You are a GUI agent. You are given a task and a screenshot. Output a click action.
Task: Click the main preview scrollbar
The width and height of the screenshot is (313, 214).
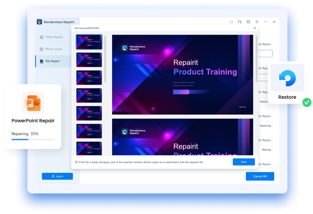[257, 59]
